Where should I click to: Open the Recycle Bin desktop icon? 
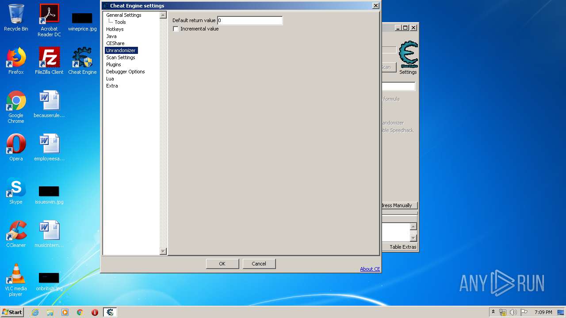16,18
